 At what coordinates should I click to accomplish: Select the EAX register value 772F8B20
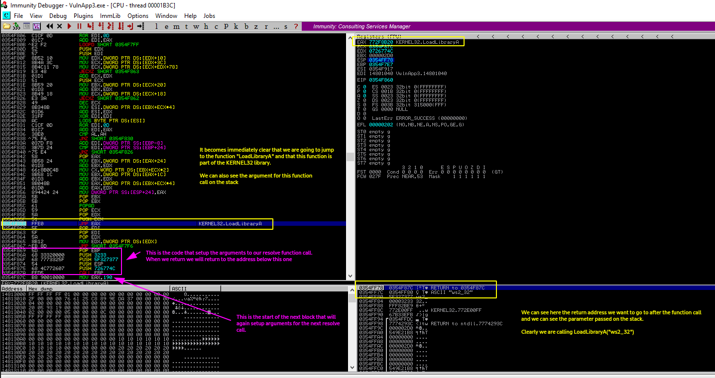tap(381, 42)
